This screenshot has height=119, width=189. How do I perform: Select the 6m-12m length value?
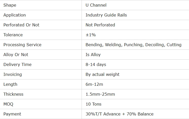[94, 84]
